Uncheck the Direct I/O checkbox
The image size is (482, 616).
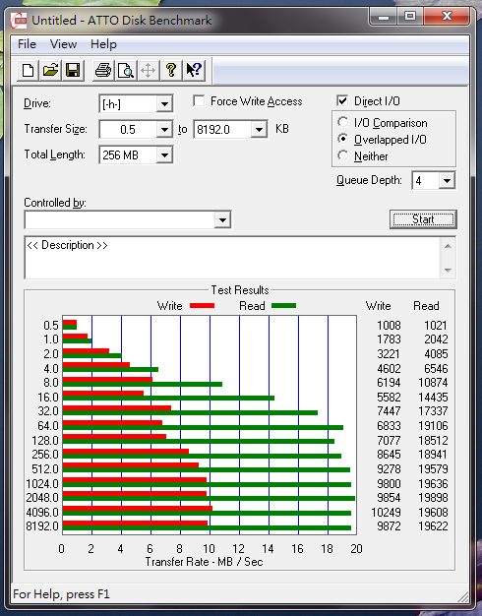click(x=342, y=101)
